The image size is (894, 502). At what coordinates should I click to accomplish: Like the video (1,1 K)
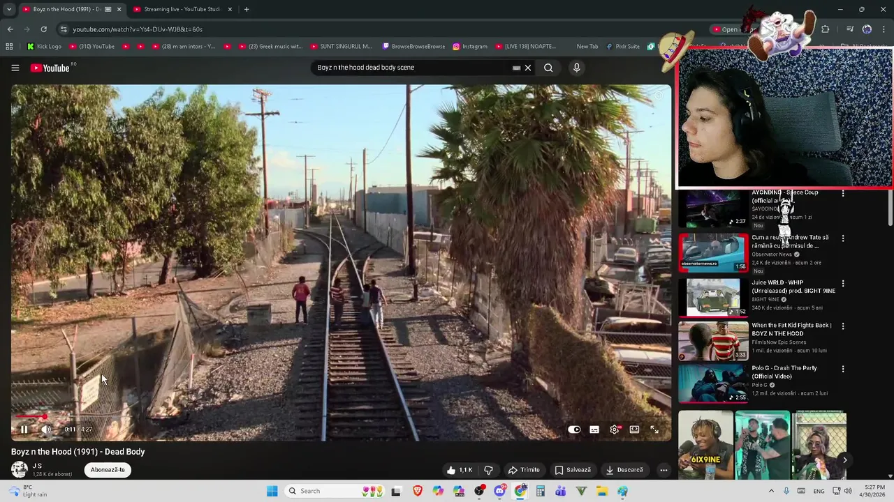[459, 470]
